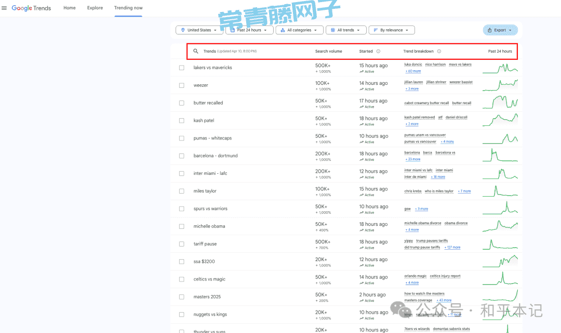The height and width of the screenshot is (333, 561).
Task: Click the 'nico harrison' breakdown term
Action: [435, 65]
